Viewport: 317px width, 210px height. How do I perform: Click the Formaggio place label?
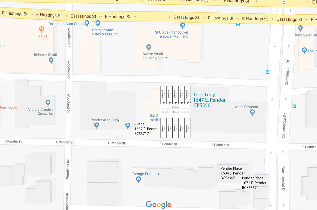9,107
